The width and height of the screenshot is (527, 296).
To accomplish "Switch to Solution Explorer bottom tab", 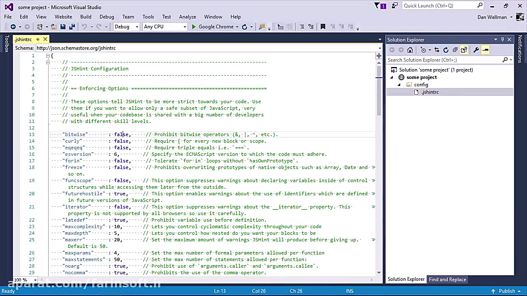I will pos(406,280).
